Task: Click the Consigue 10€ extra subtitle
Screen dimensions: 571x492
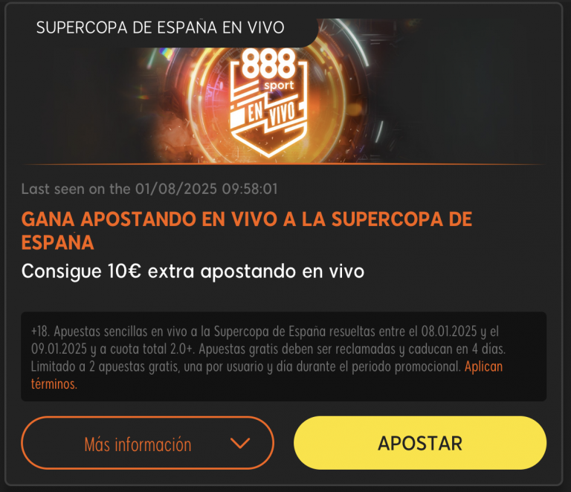Action: pyautogui.click(x=193, y=271)
